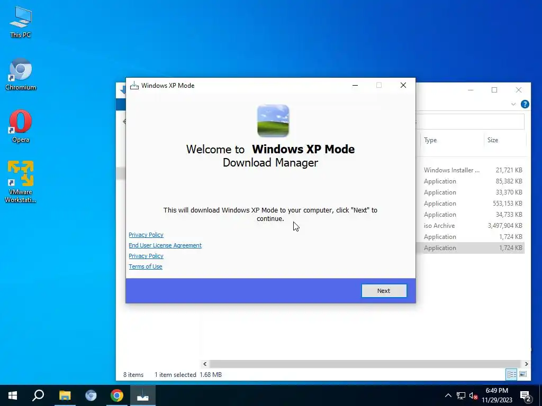Click the Explorer search input field
Image resolution: width=542 pixels, height=406 pixels.
(x=470, y=122)
